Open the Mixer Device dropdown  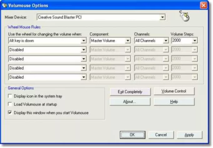101,17
